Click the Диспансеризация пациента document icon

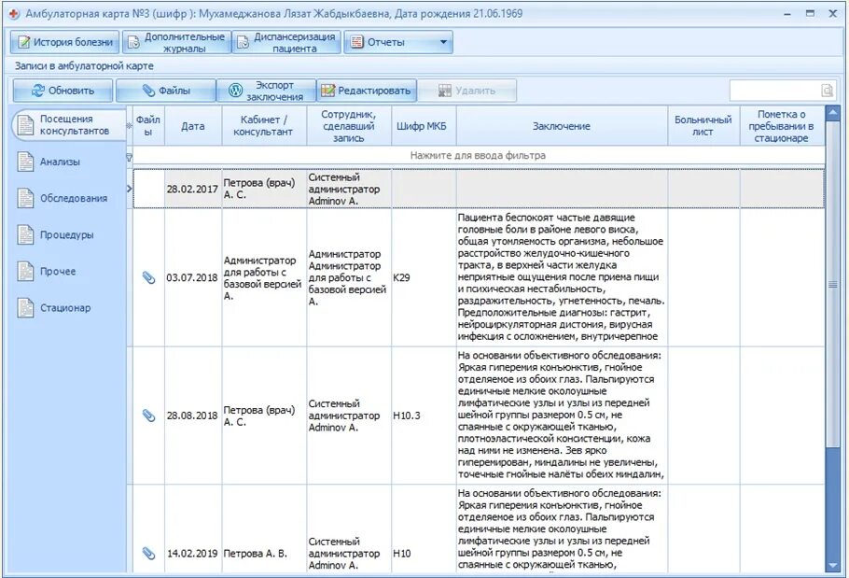click(x=244, y=42)
